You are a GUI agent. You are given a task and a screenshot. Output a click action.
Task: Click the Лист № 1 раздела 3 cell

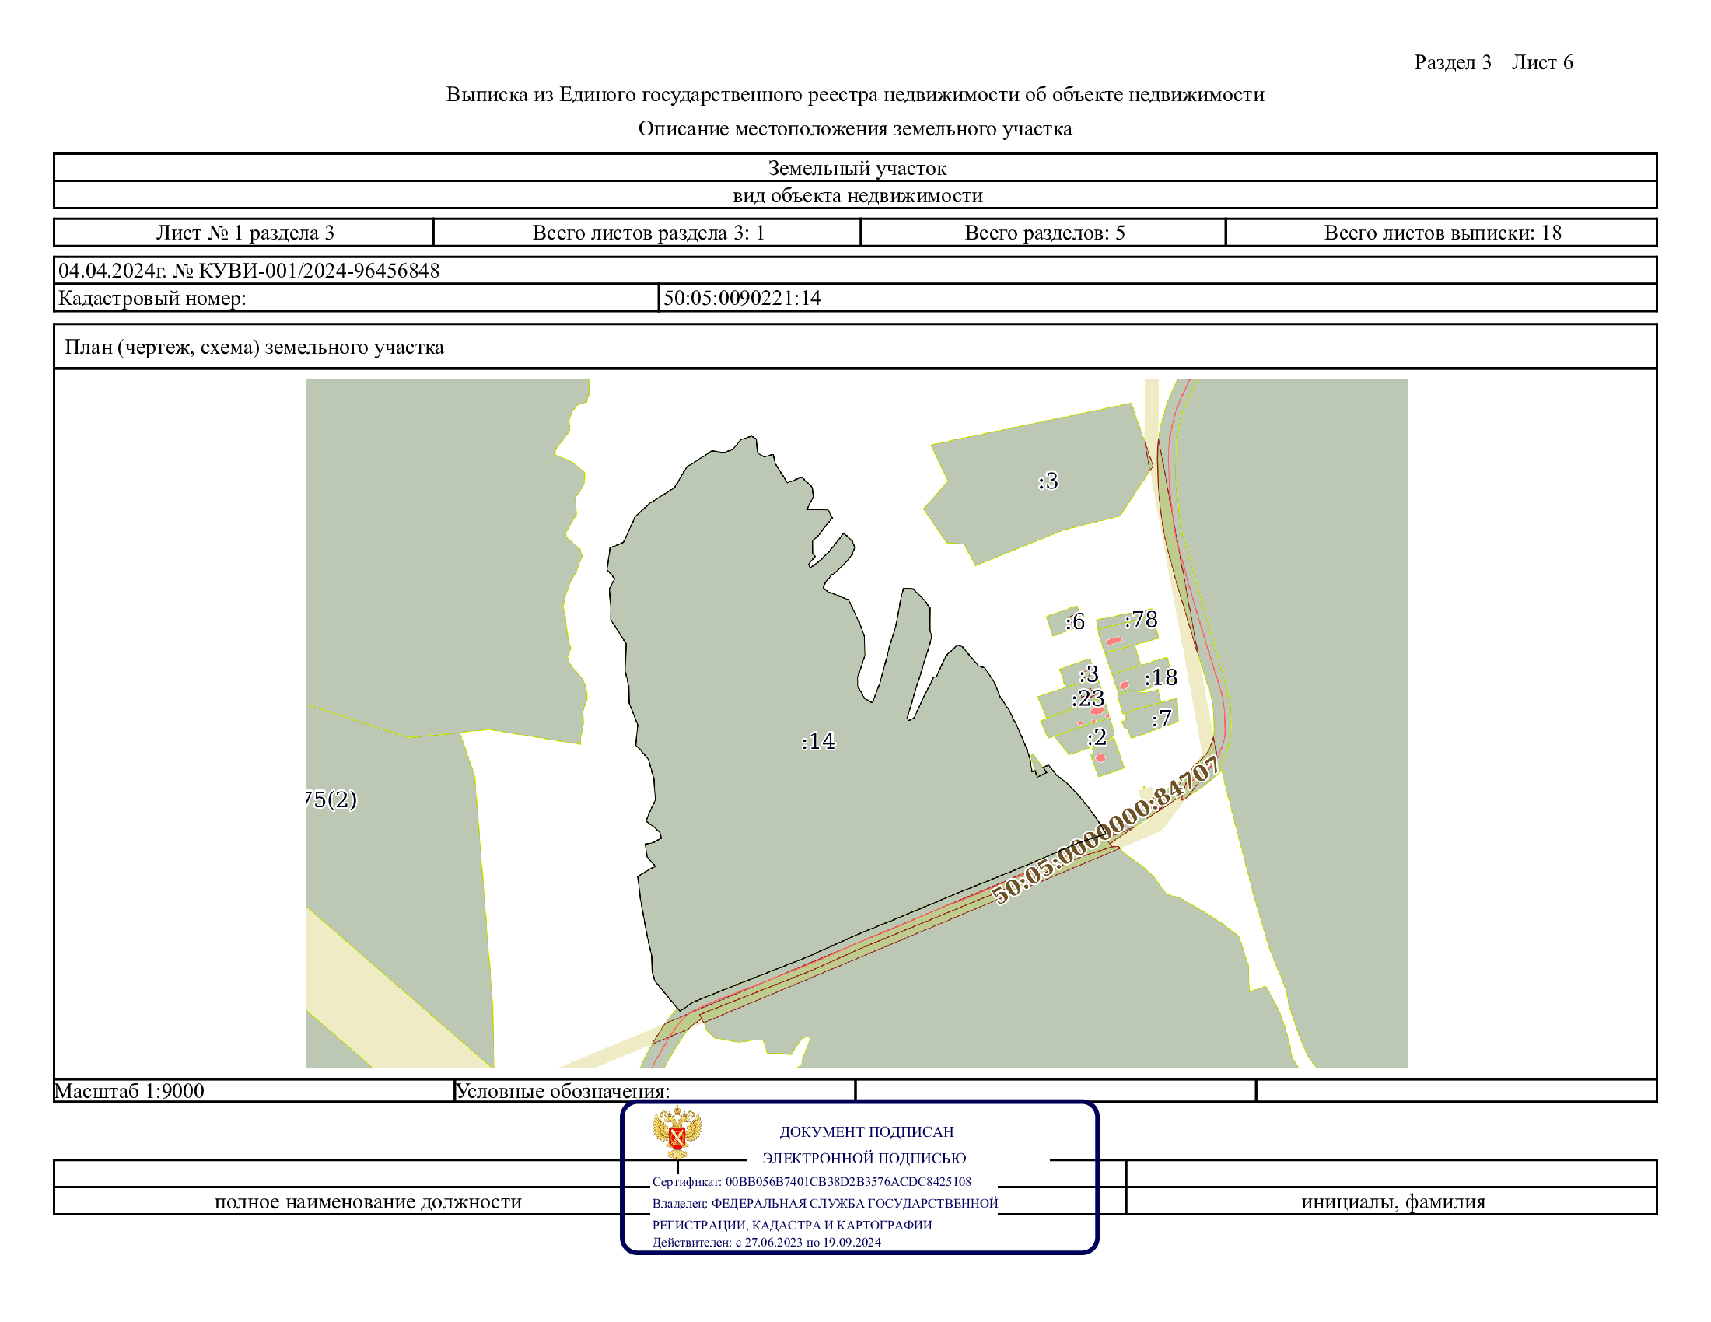point(244,233)
